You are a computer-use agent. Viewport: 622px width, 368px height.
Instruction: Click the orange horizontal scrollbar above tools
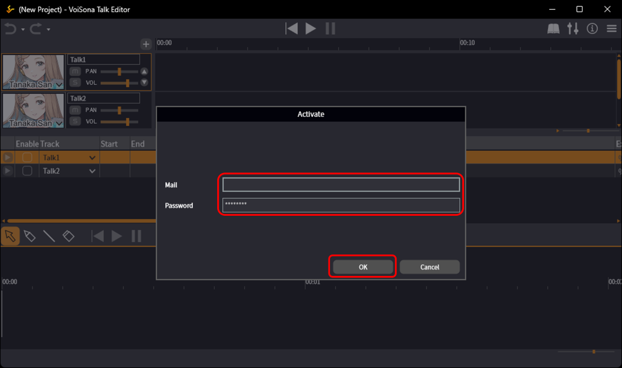82,221
